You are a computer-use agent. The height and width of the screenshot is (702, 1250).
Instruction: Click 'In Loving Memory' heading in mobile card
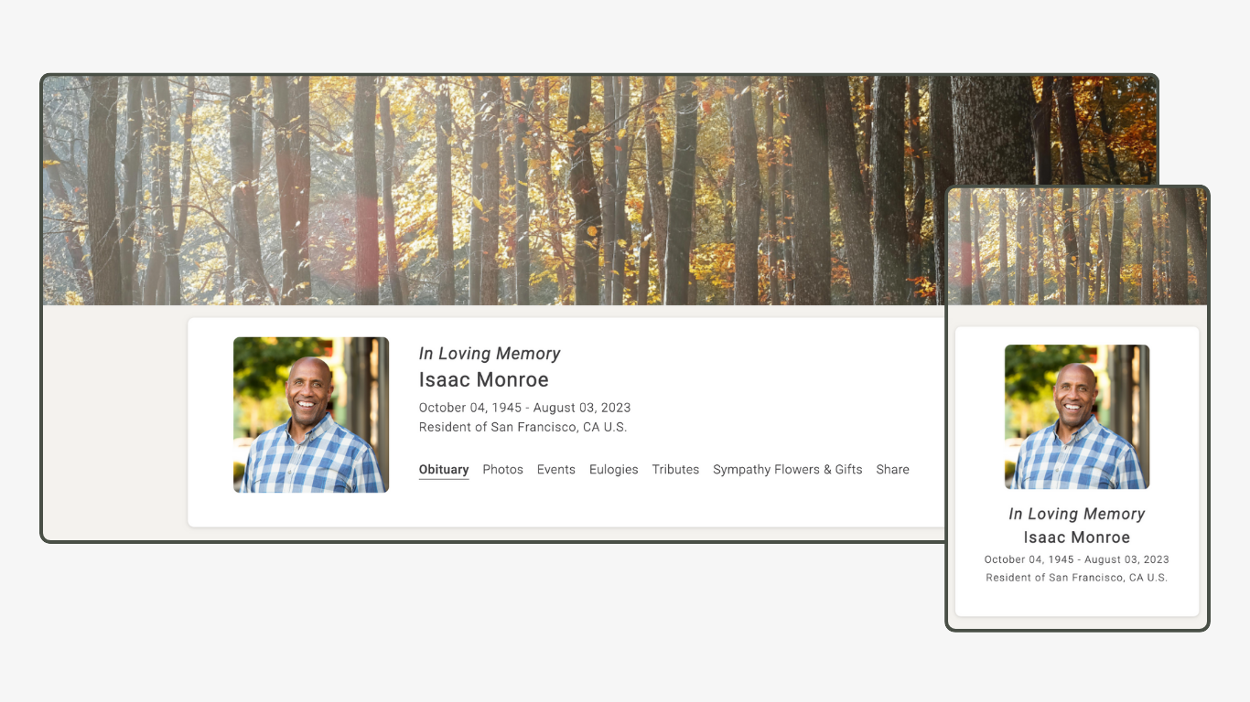(1077, 515)
